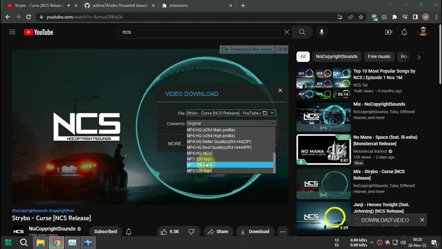Select the All filter chip
The width and height of the screenshot is (442, 249).
(x=303, y=57)
